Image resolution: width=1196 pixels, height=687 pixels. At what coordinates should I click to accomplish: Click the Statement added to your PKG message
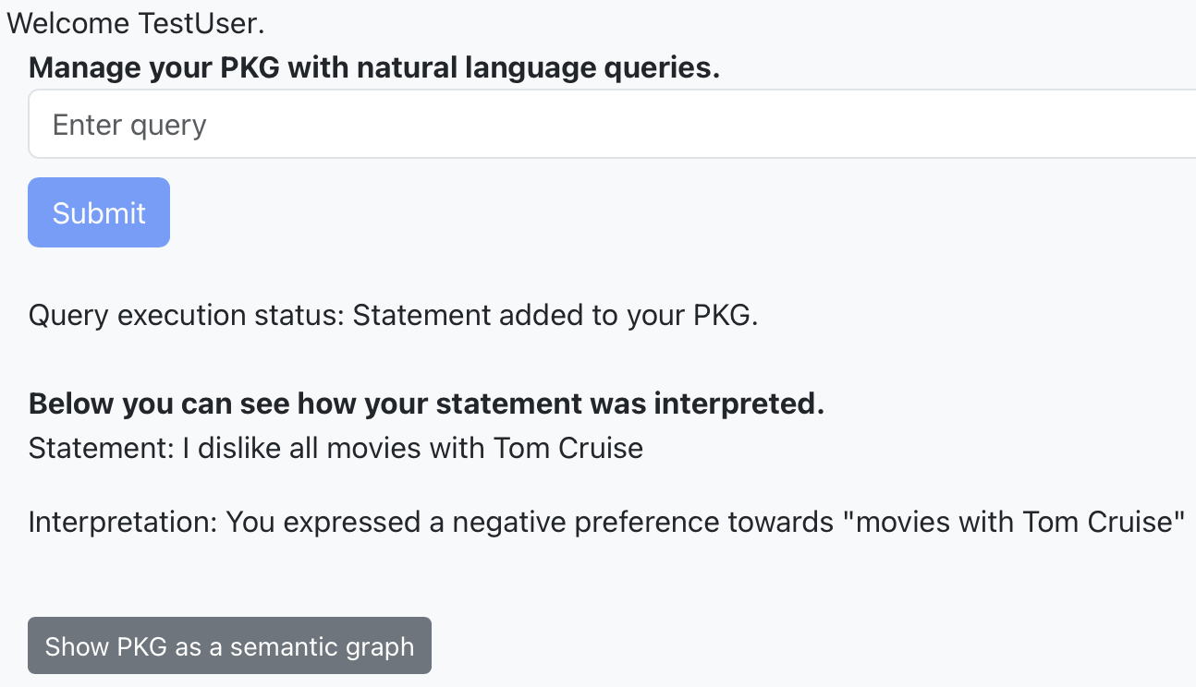point(555,316)
